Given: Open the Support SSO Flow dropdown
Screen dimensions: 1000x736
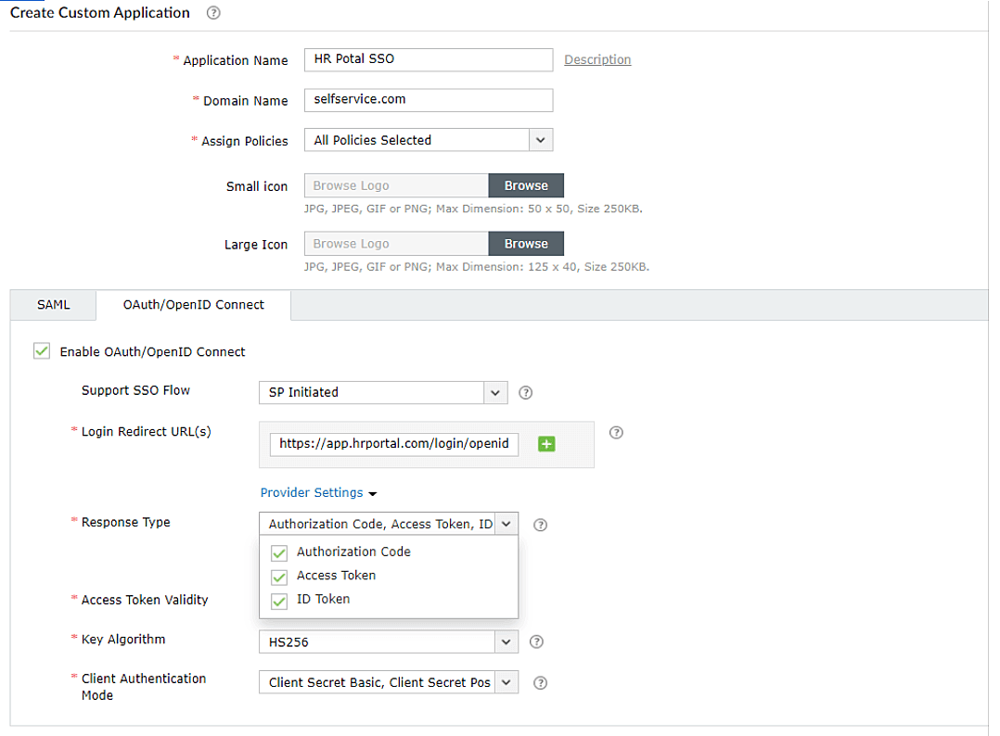Looking at the screenshot, I should (495, 392).
